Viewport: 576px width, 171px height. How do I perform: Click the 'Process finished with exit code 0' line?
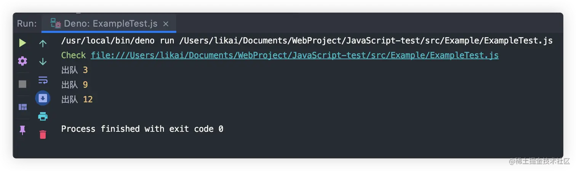click(x=142, y=129)
